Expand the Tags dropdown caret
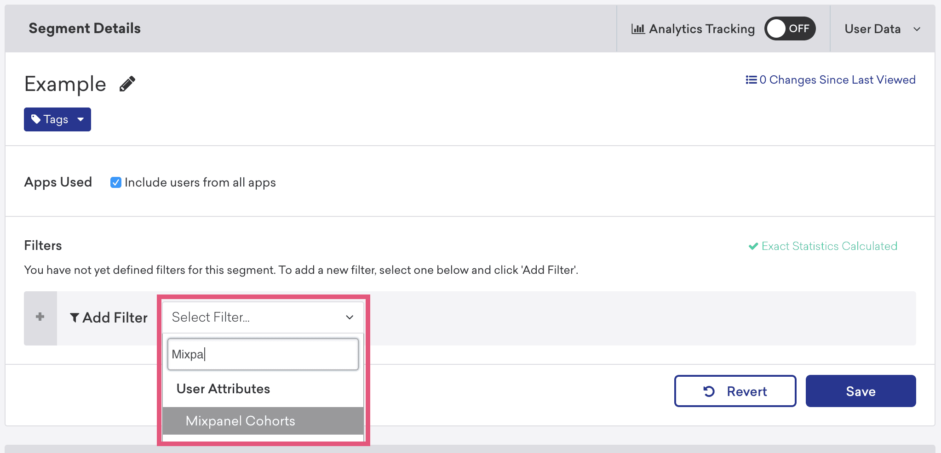 coord(81,119)
